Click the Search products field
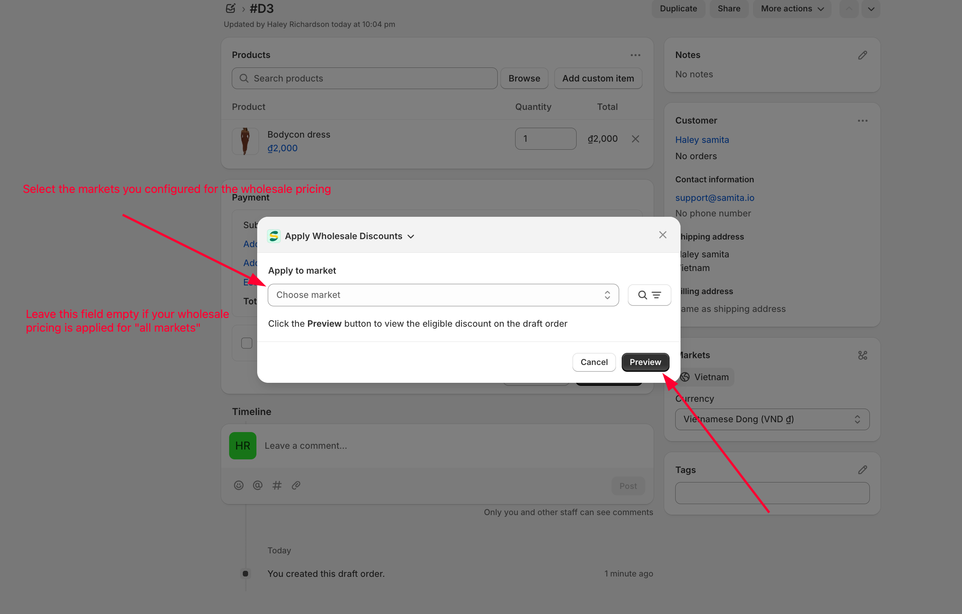This screenshot has width=962, height=614. click(364, 78)
